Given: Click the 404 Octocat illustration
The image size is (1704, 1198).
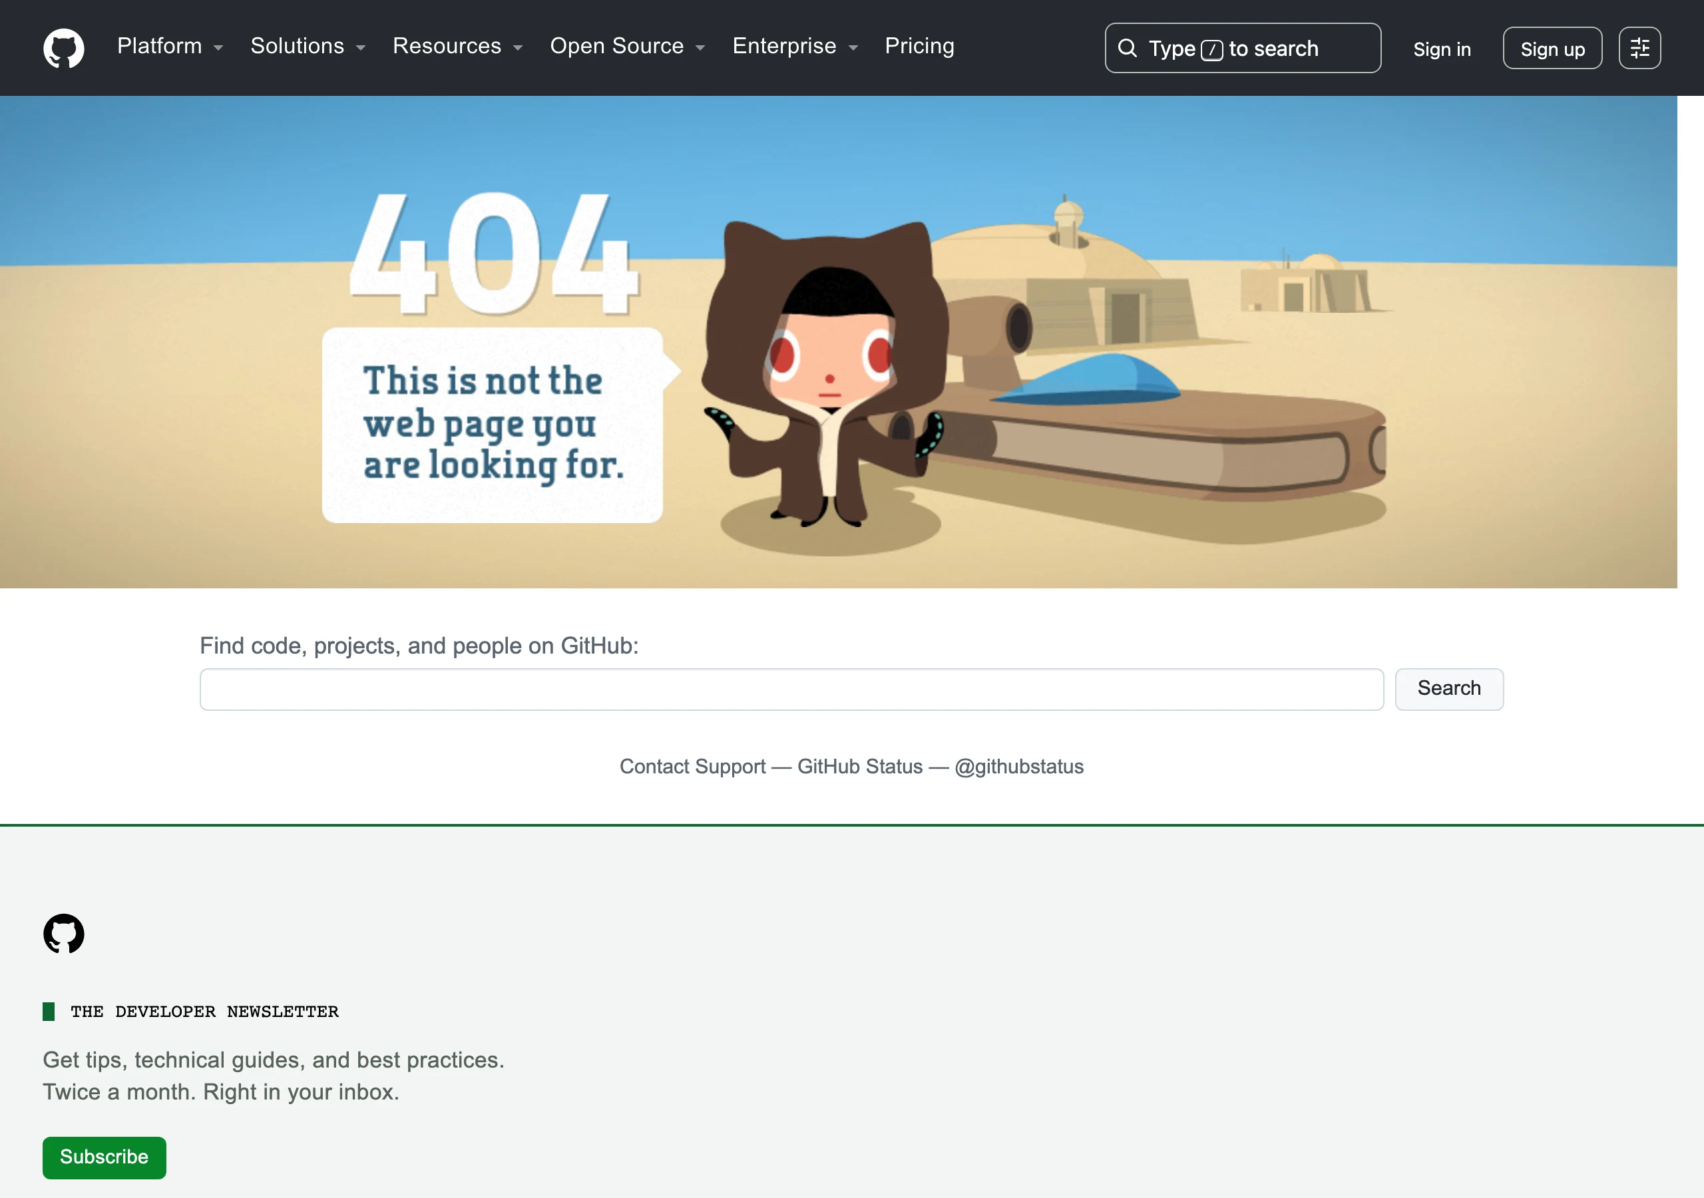Looking at the screenshot, I should point(825,375).
